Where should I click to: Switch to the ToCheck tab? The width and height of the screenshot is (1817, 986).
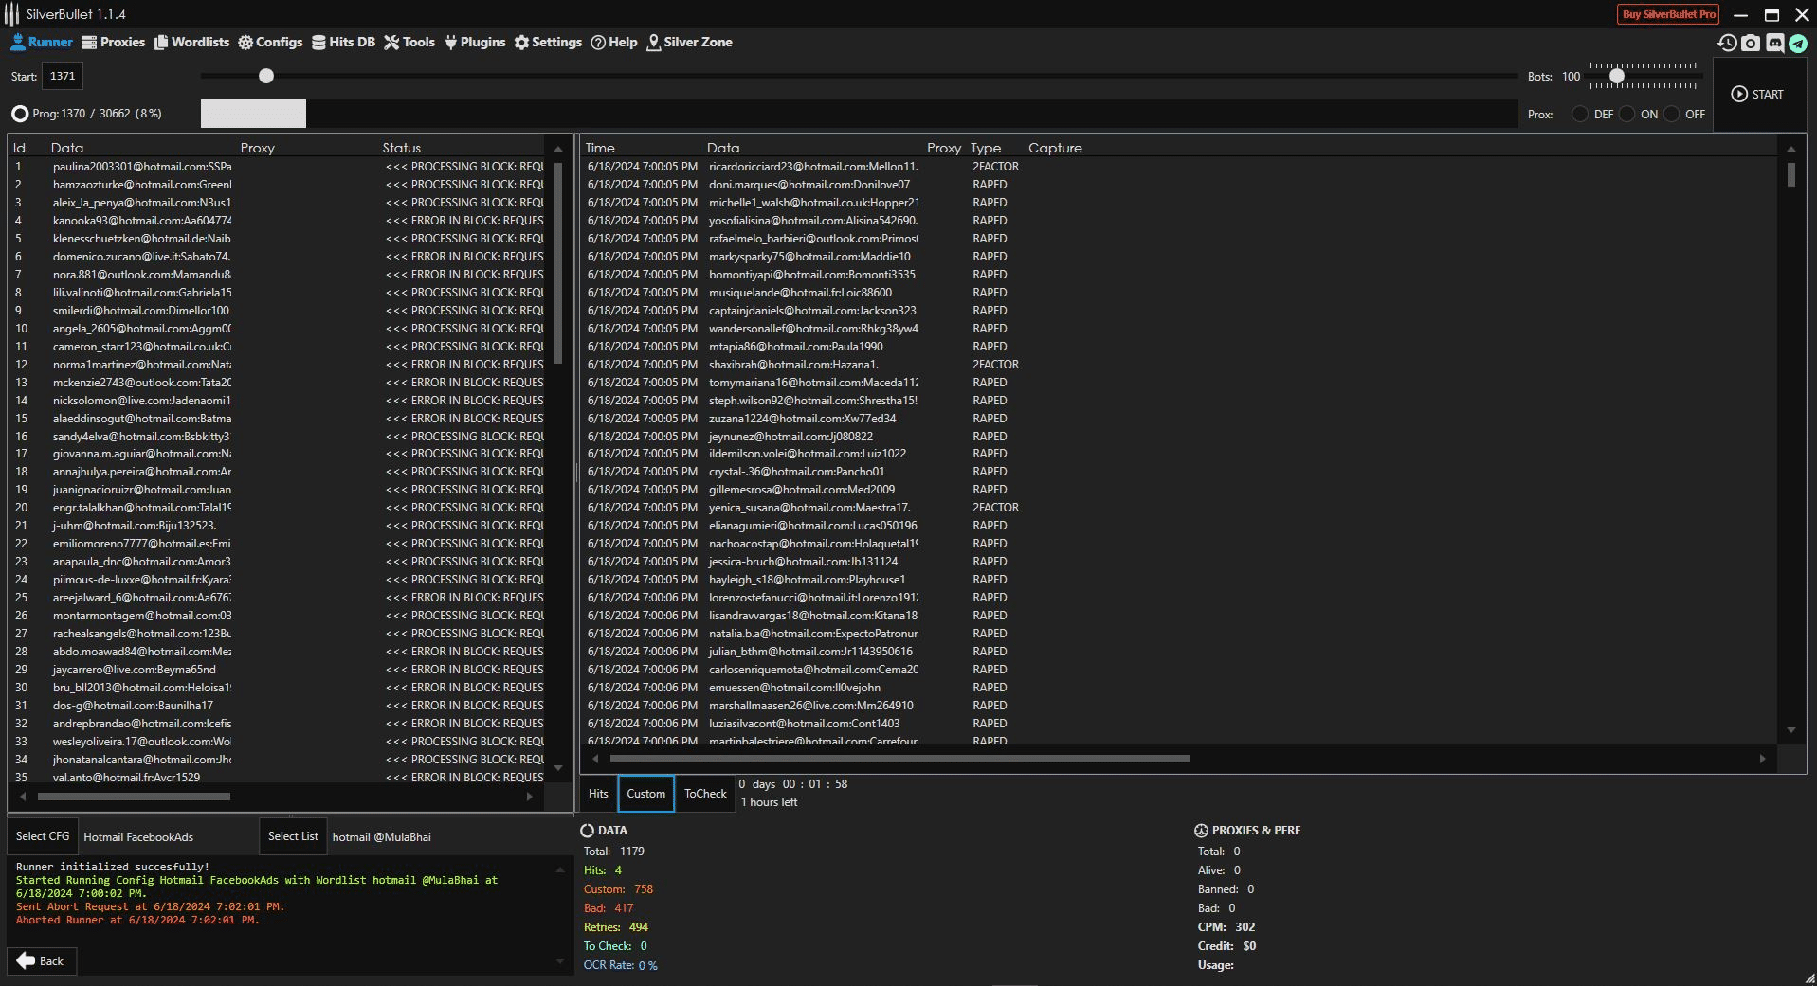pos(705,794)
